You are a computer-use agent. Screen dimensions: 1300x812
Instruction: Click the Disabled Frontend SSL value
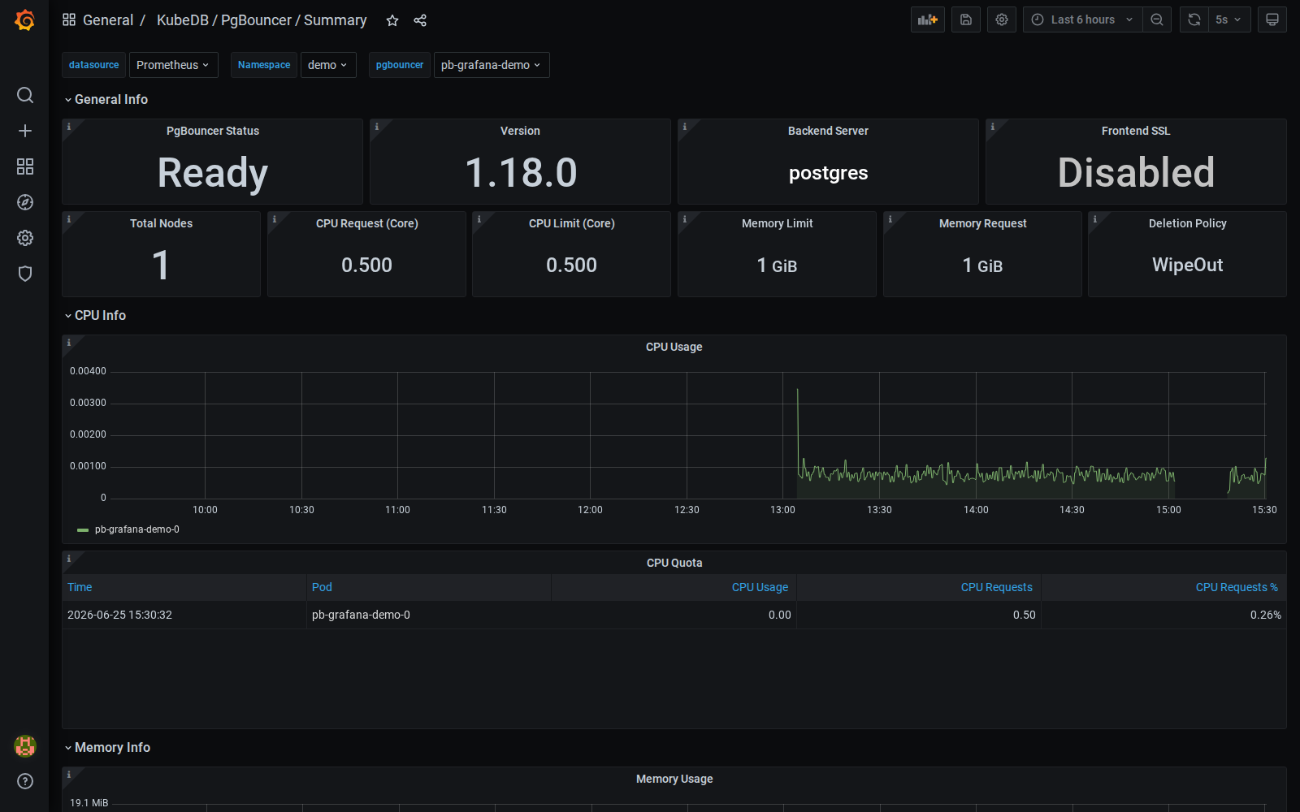pos(1136,173)
